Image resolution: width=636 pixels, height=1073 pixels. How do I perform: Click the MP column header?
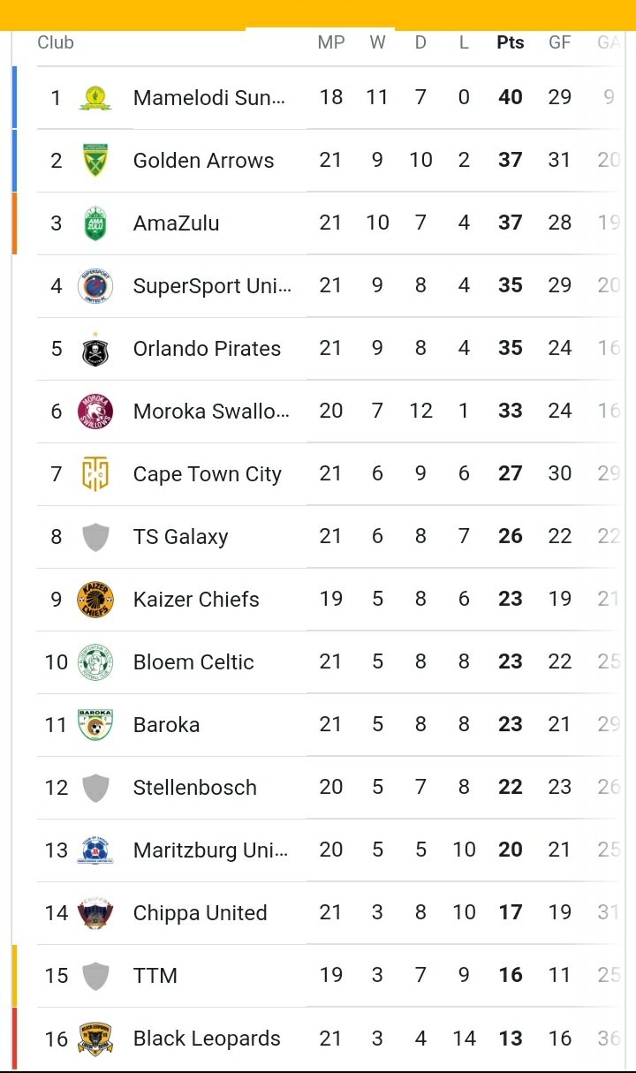[x=331, y=42]
